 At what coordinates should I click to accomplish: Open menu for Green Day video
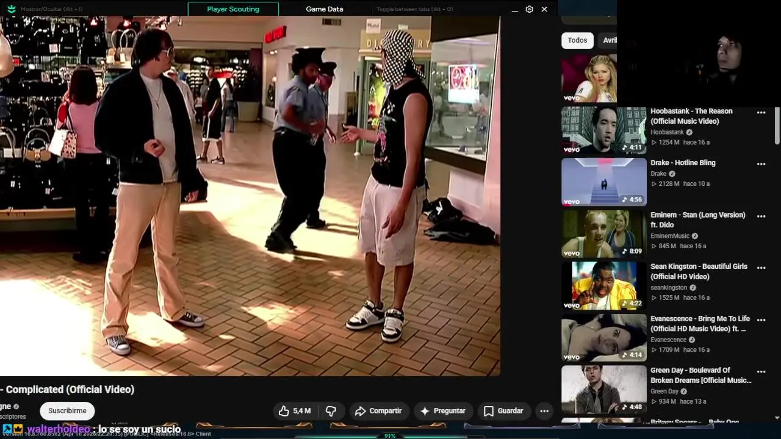pyautogui.click(x=761, y=371)
